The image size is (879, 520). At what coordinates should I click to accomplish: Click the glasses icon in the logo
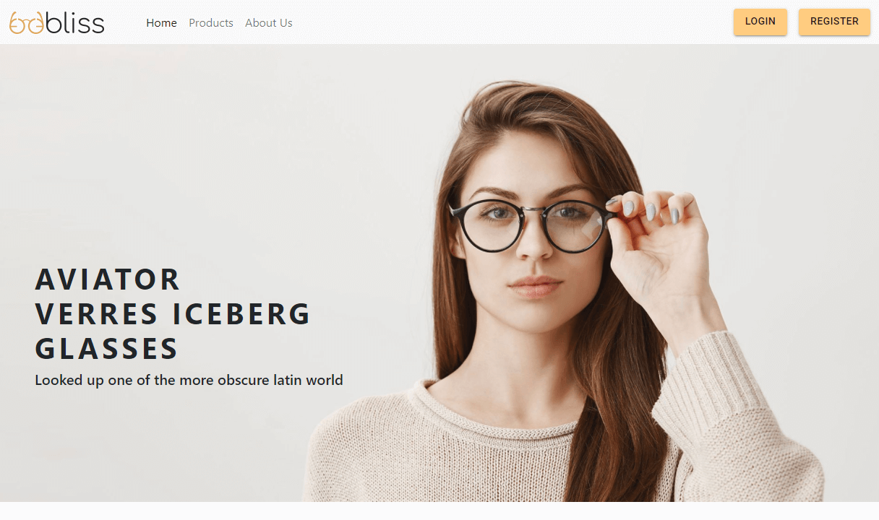coord(27,24)
